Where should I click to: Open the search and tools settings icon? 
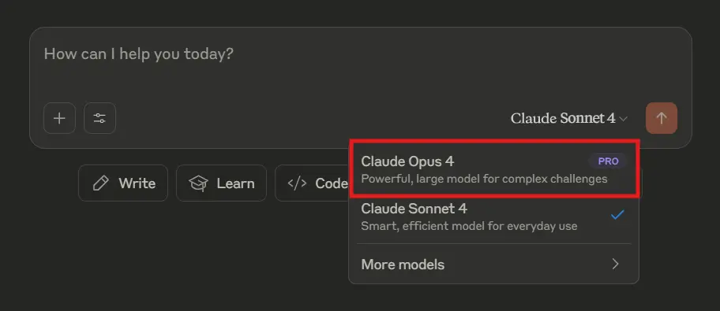(x=99, y=118)
